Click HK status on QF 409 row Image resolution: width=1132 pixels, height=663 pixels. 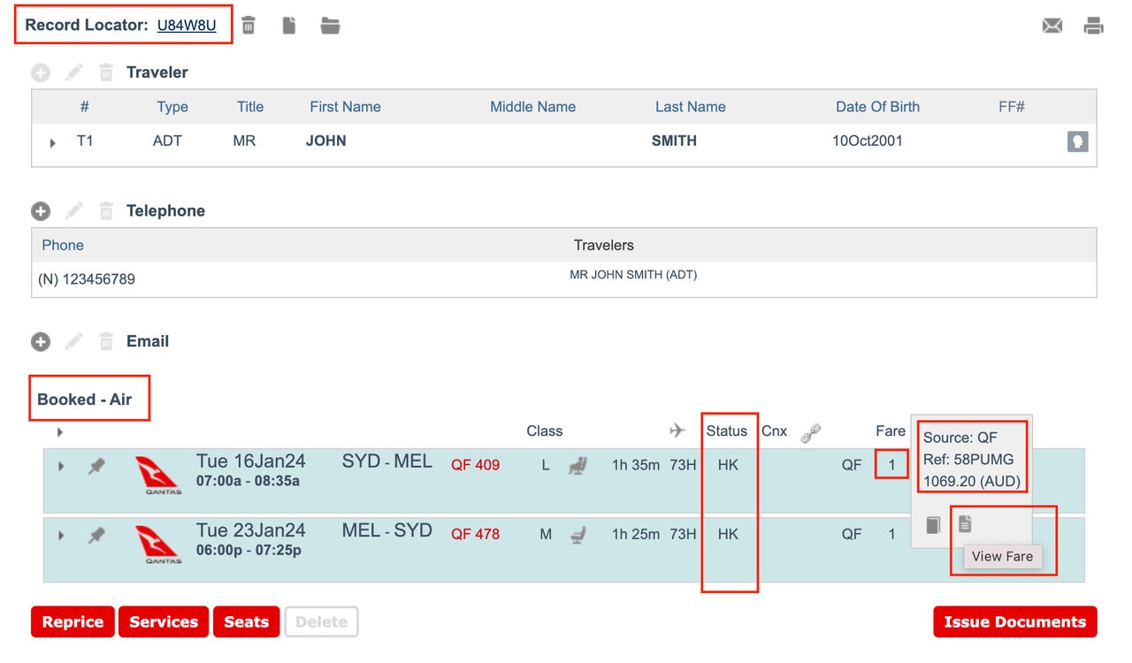[x=728, y=465]
